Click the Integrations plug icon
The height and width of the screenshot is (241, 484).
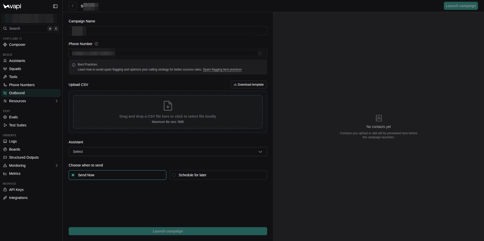click(5, 198)
